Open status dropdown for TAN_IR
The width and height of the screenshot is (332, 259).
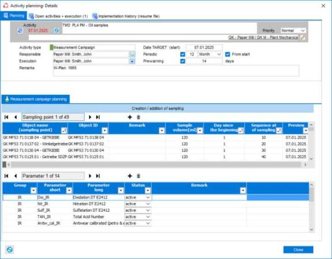(148, 217)
